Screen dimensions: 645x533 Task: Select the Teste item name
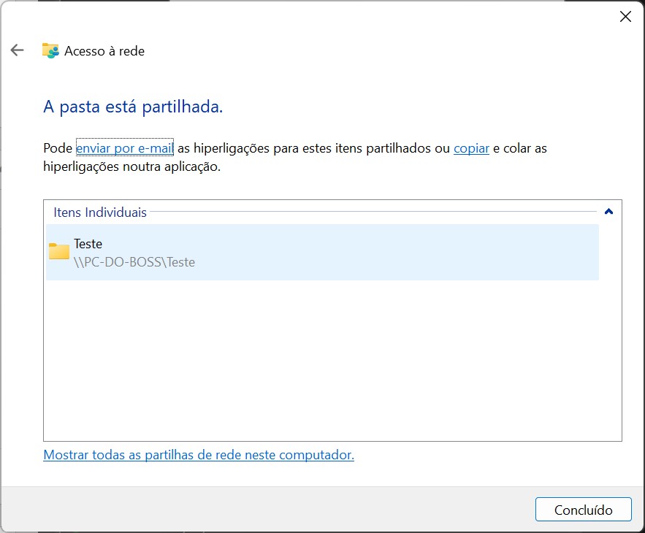pyautogui.click(x=88, y=244)
